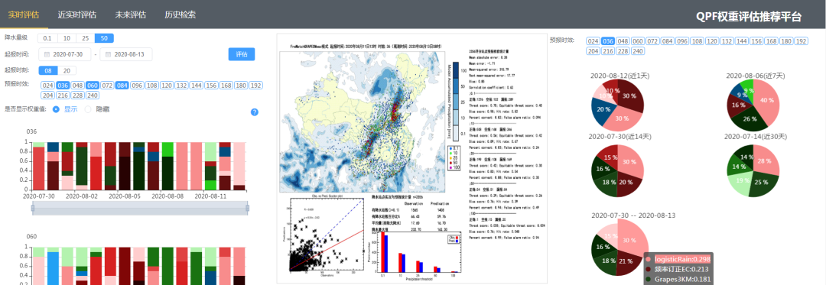Set the start hour to 20
826x285 pixels.
pos(67,70)
